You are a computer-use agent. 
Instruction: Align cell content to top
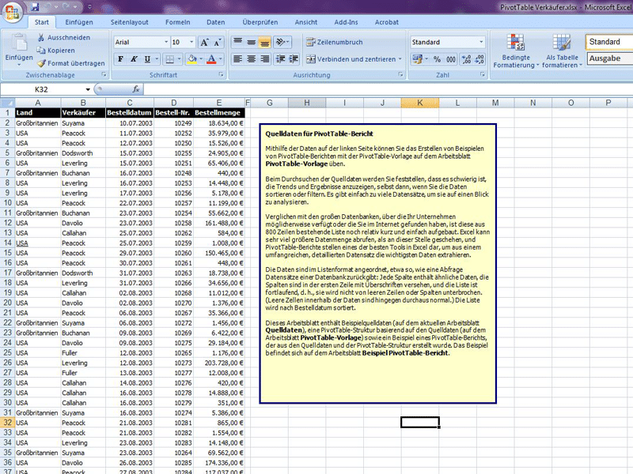pos(238,42)
